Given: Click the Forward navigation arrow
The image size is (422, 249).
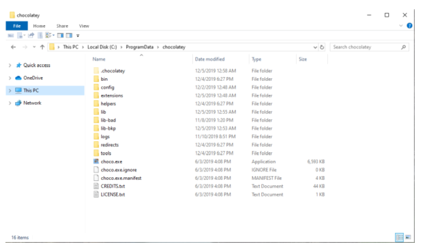Looking at the screenshot, I should click(x=25, y=47).
